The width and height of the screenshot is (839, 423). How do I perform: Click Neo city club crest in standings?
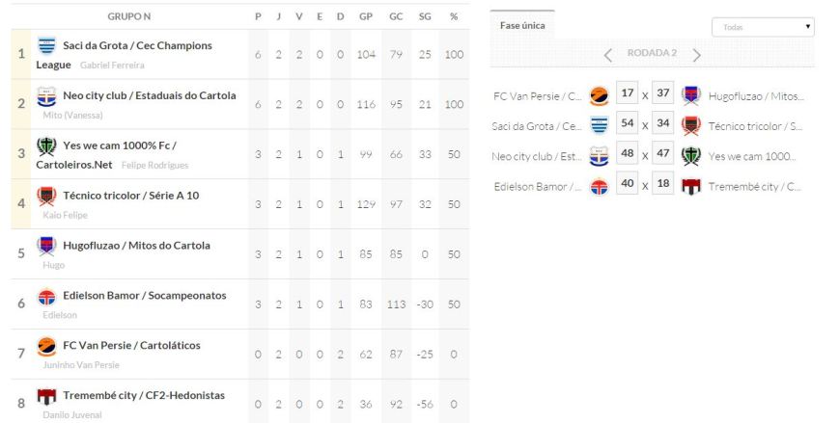click(46, 96)
